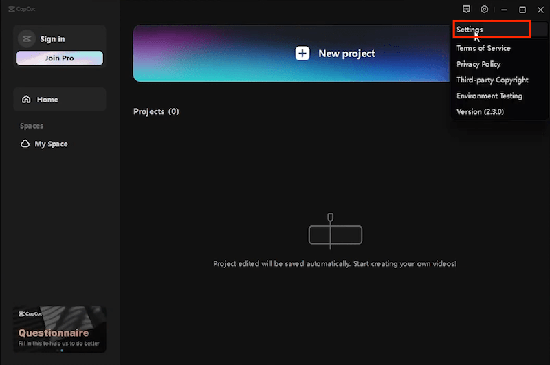Click the Spaces section label

coord(32,126)
